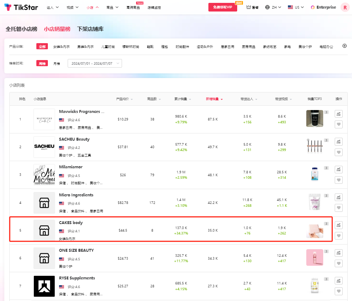The height and width of the screenshot is (301, 352).
Task: View Micro Ingredients collagen product thumbnail
Action: [x=315, y=202]
